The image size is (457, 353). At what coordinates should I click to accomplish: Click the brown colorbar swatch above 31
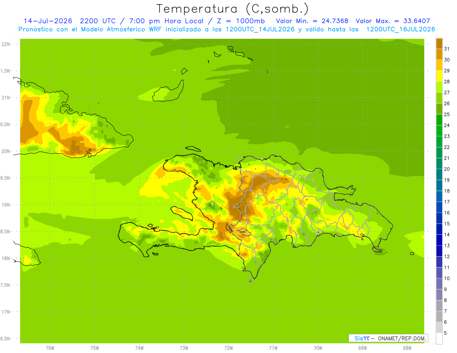click(439, 43)
